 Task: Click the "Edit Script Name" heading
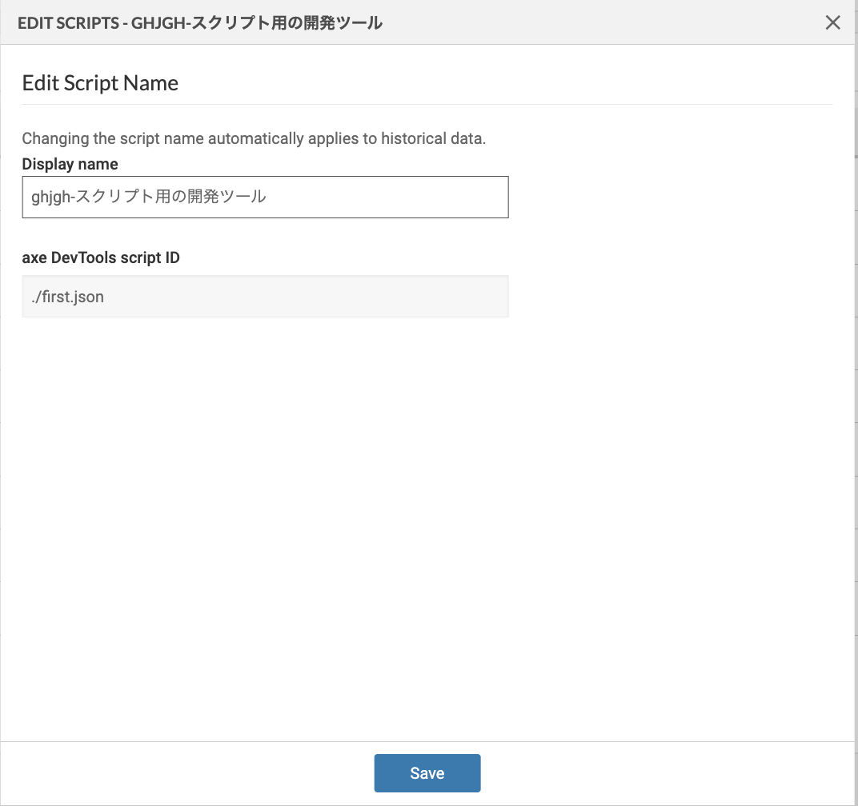point(100,83)
